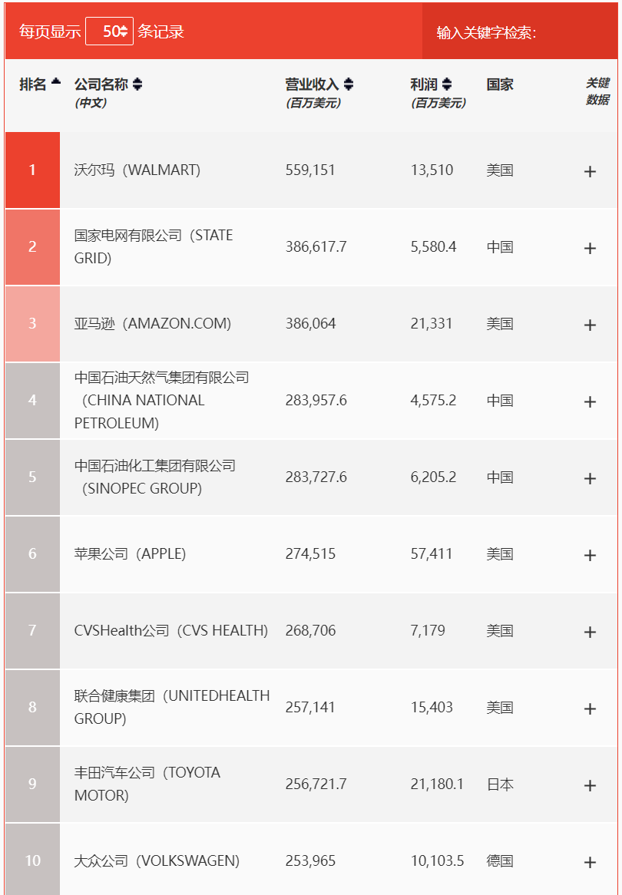
Task: Click the 国家 column header
Action: [500, 84]
